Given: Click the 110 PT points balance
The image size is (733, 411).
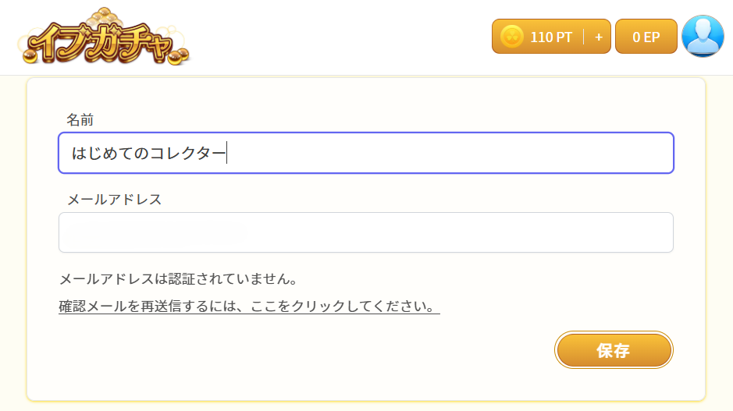Looking at the screenshot, I should (550, 37).
